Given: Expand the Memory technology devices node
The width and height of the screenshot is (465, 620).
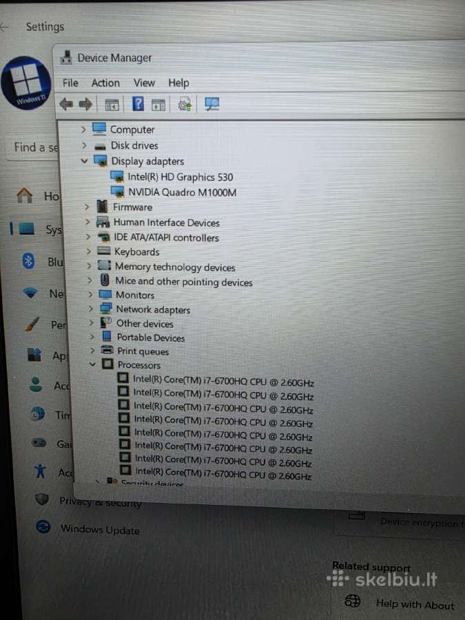Looking at the screenshot, I should coord(90,266).
